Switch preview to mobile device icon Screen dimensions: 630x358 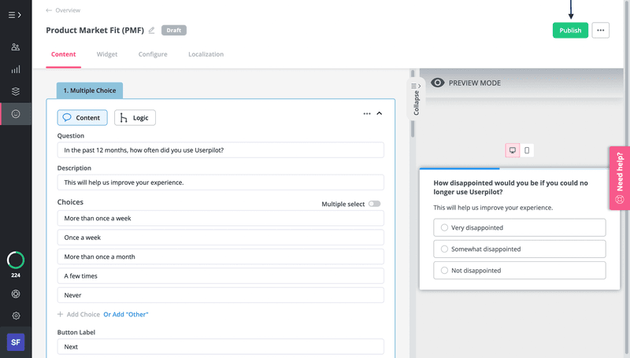[x=527, y=150]
